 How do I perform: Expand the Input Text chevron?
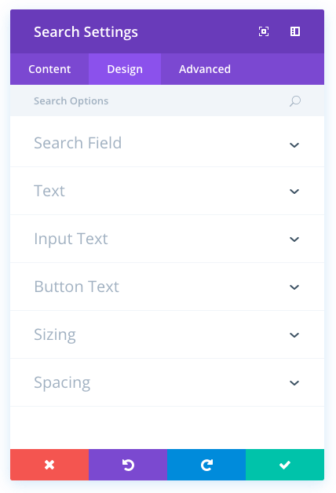294,239
